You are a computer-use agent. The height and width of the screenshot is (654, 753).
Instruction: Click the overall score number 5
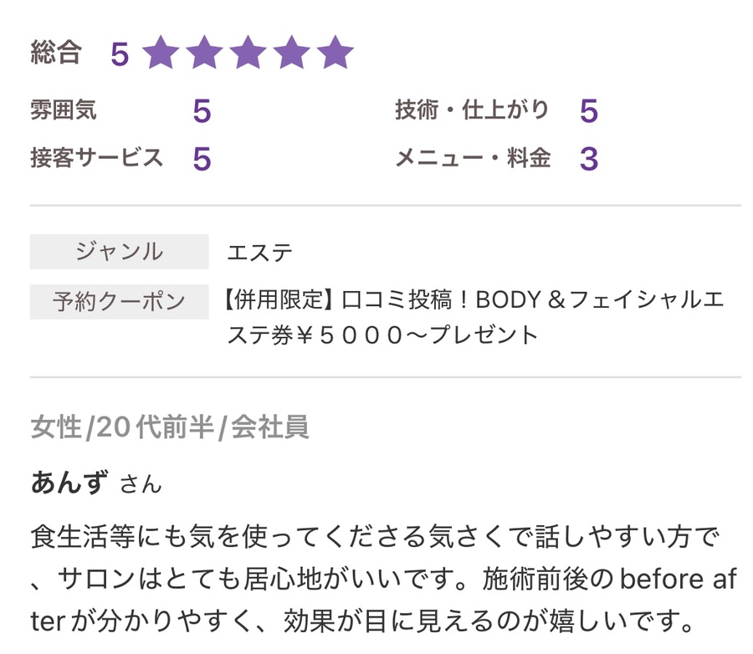120,54
